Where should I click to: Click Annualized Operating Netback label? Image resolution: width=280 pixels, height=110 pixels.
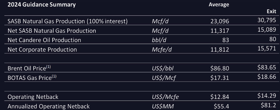coord(49,106)
